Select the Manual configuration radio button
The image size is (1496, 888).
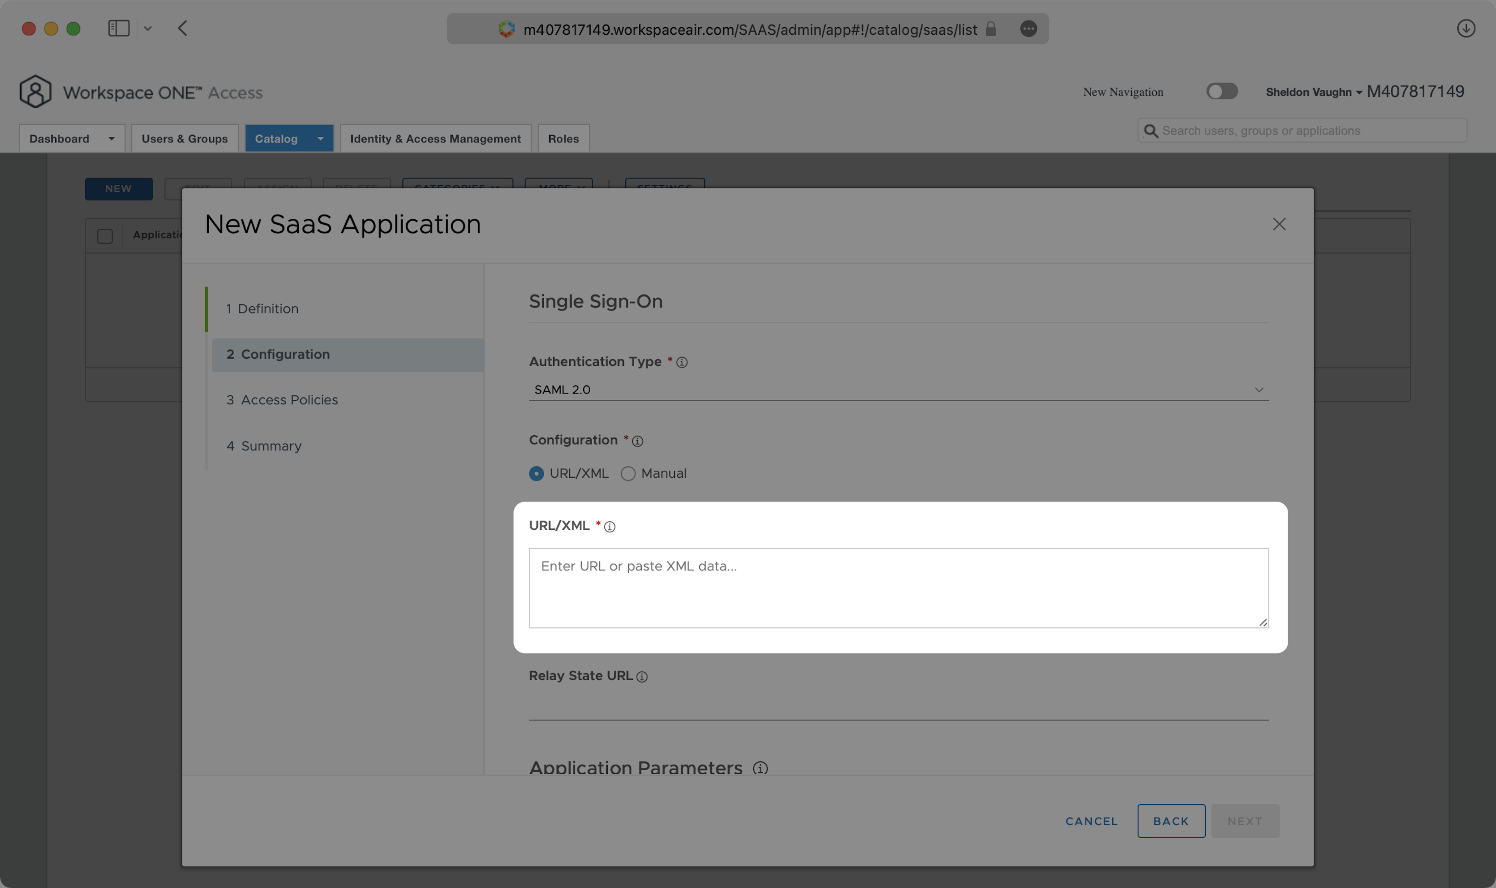pos(628,474)
